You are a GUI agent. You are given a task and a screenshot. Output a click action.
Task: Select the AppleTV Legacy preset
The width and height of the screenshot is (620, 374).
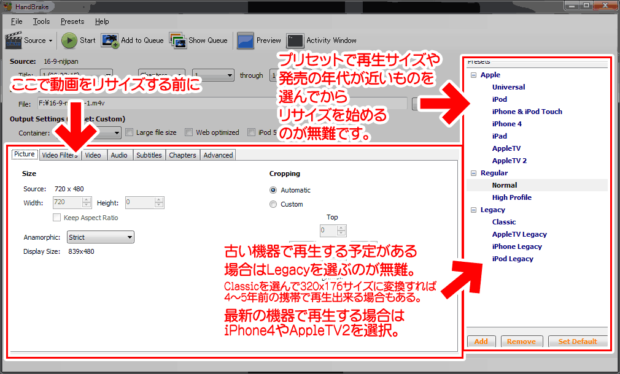519,234
